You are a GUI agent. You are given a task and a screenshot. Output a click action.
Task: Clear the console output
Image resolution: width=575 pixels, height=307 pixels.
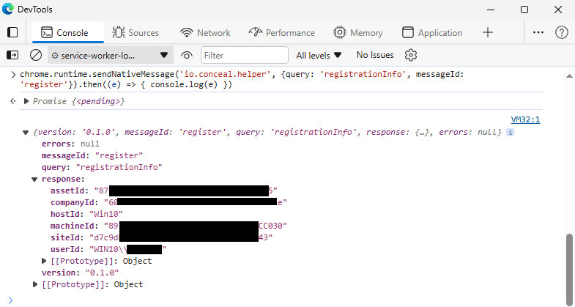coord(36,56)
